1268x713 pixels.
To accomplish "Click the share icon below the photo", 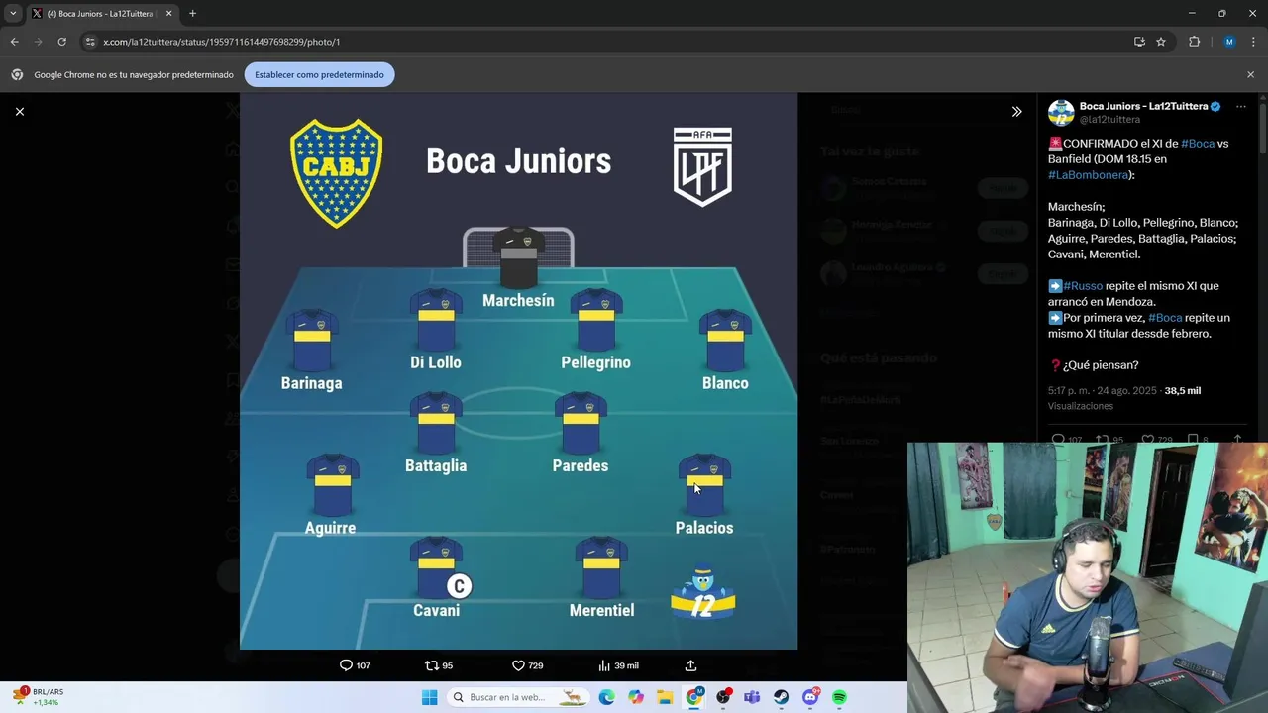I will click(x=691, y=665).
